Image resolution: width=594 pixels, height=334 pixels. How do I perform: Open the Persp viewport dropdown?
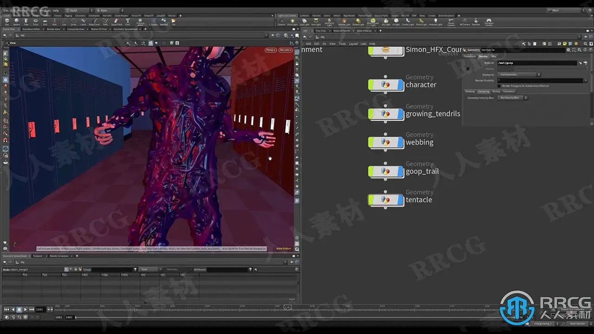point(271,50)
